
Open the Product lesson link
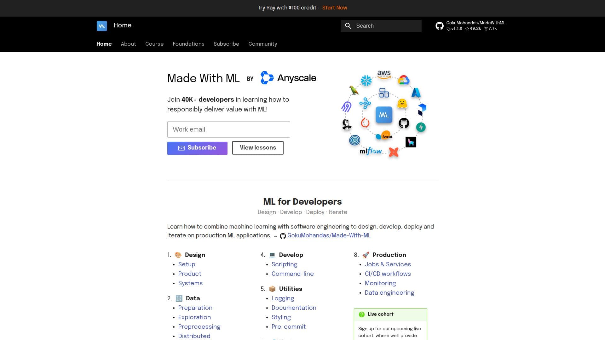click(190, 274)
